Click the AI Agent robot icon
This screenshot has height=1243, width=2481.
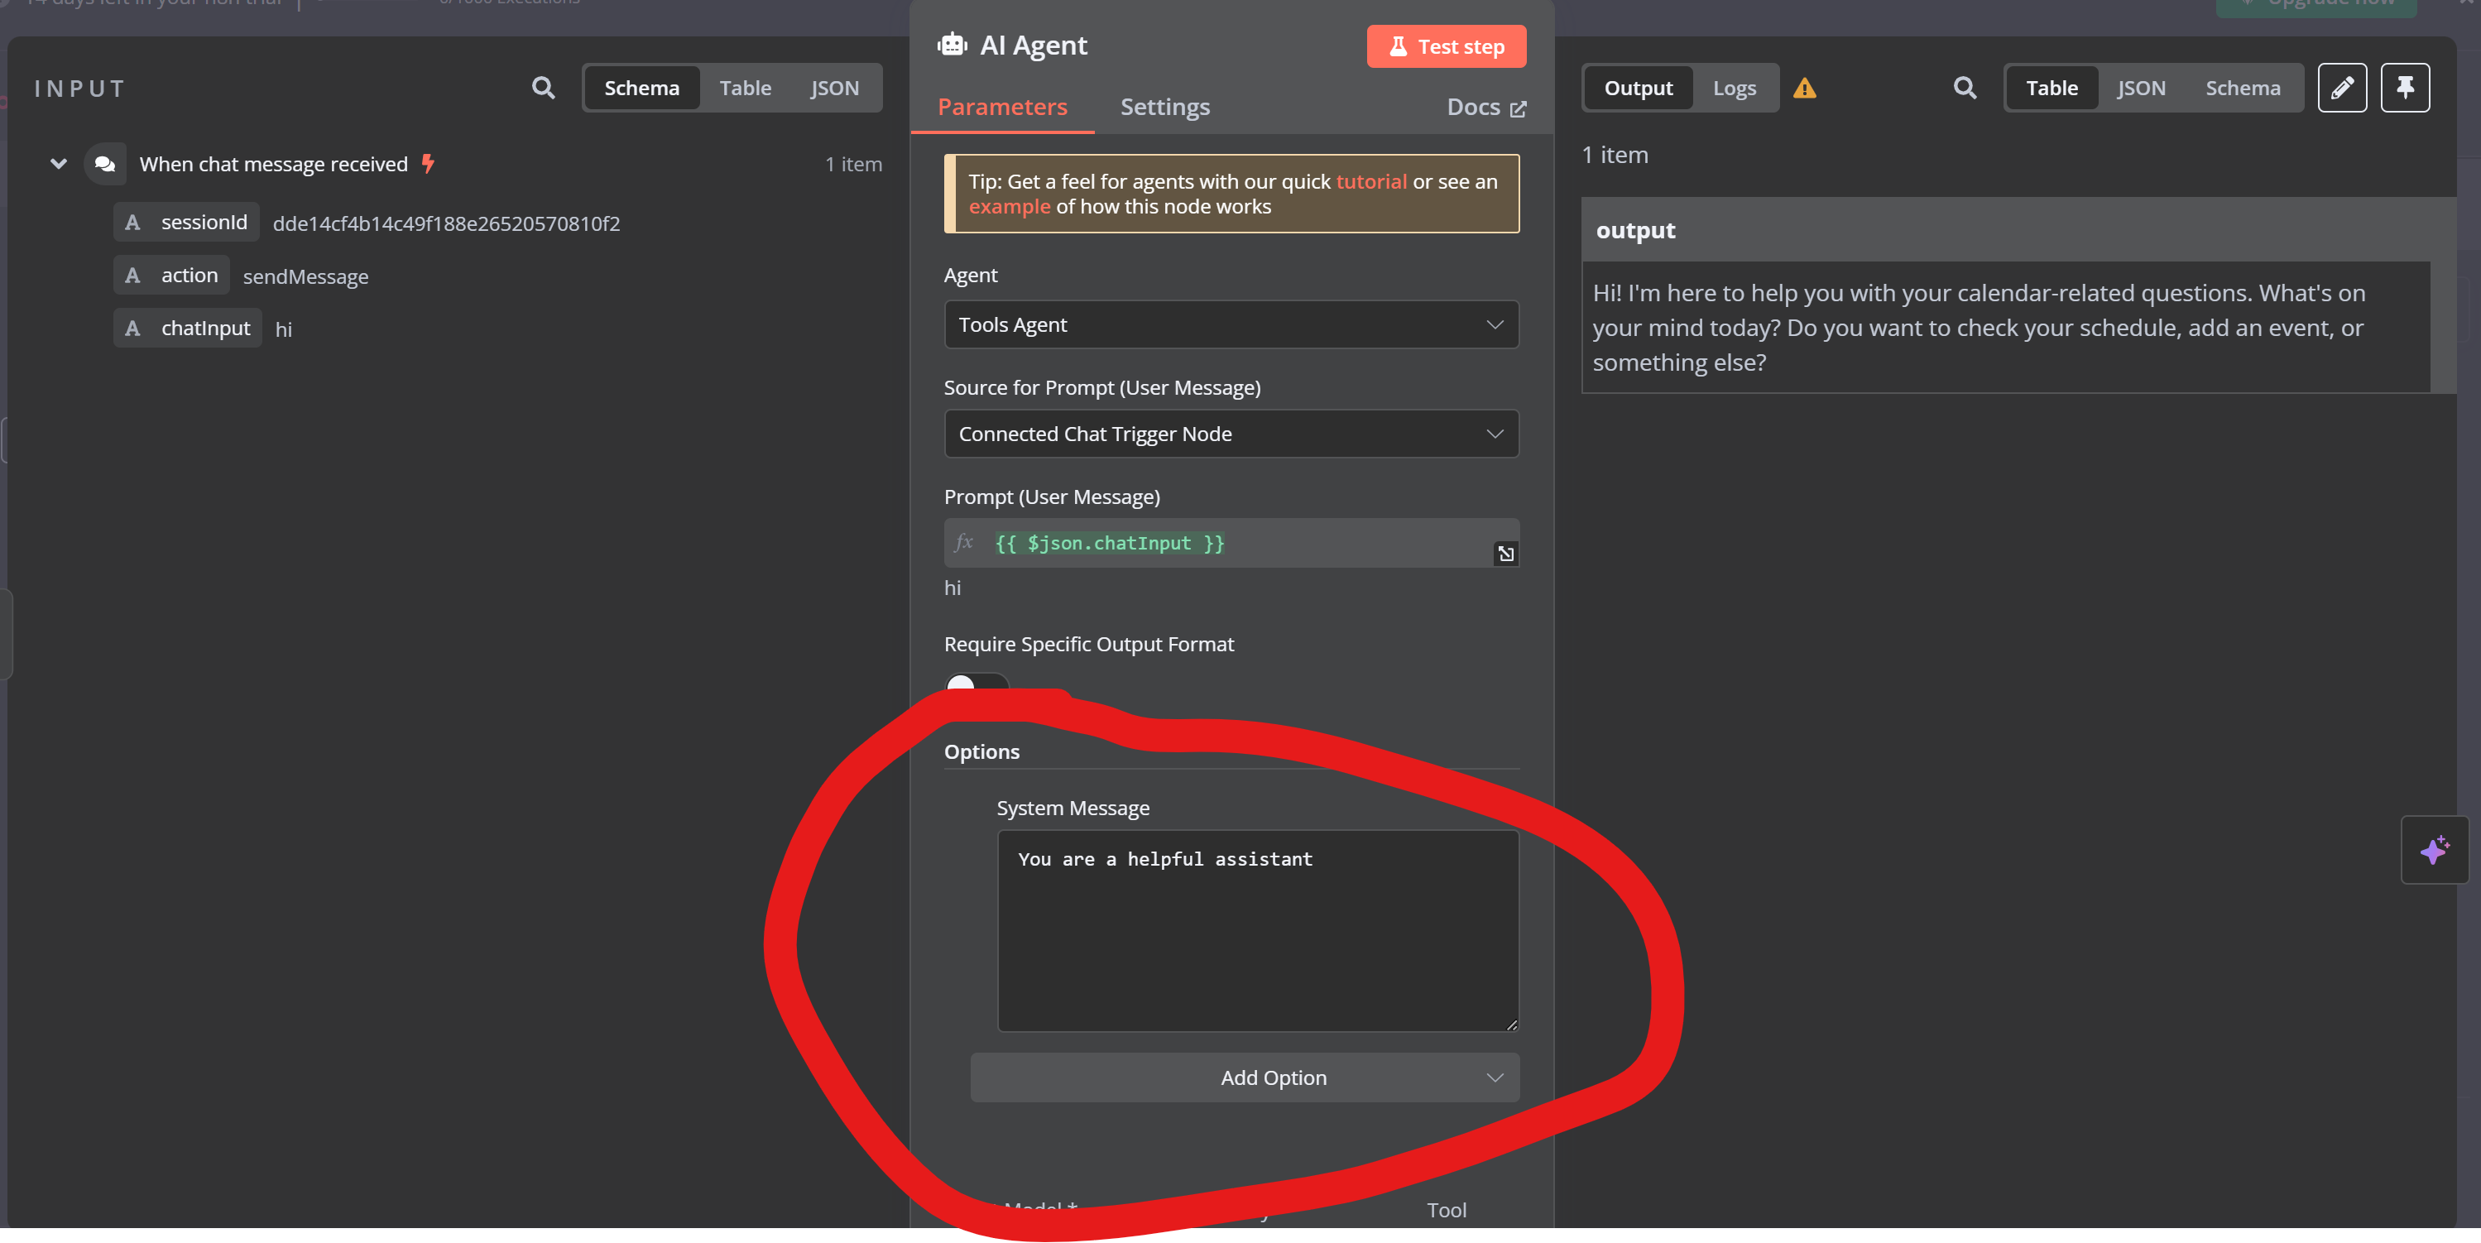pyautogui.click(x=952, y=45)
